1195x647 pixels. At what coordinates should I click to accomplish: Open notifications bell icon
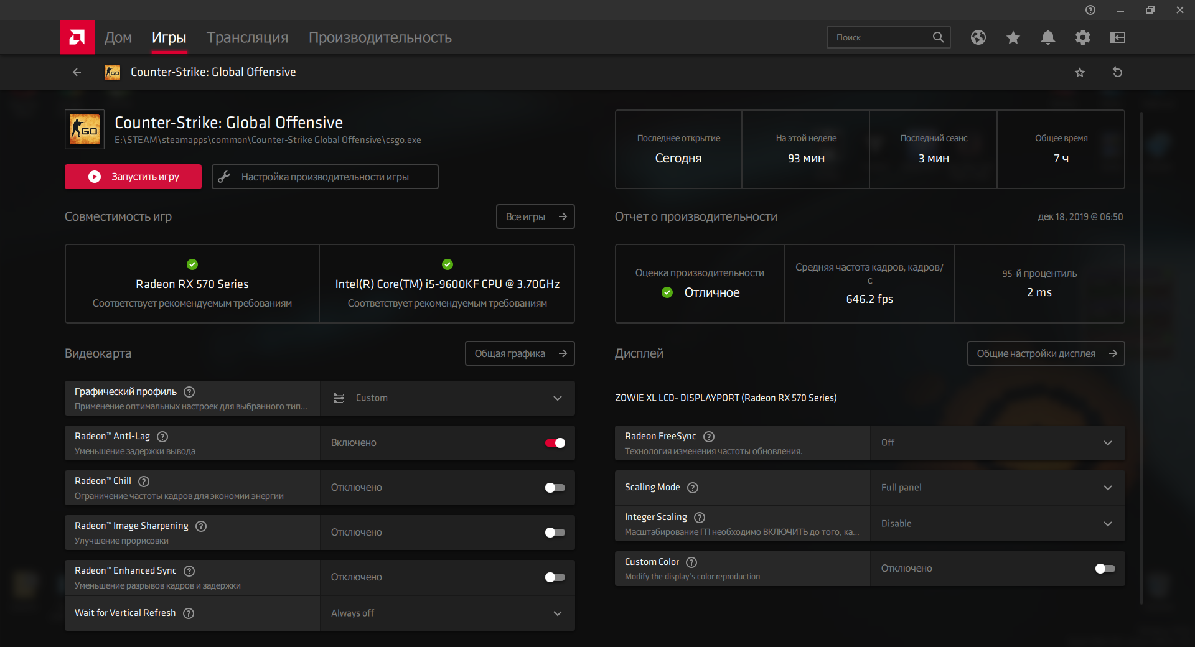tap(1048, 37)
